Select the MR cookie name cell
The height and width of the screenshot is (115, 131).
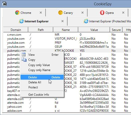(57, 35)
